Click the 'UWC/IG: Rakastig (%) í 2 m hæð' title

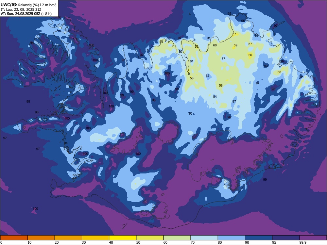(28, 5)
